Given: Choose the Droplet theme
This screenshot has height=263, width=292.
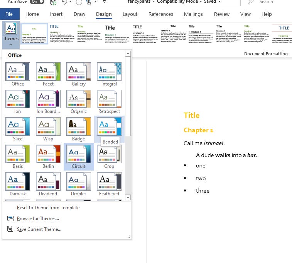Looking at the screenshot, I should (79, 181).
